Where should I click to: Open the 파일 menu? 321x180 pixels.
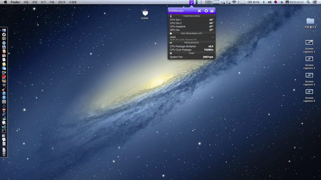pyautogui.click(x=26, y=2)
